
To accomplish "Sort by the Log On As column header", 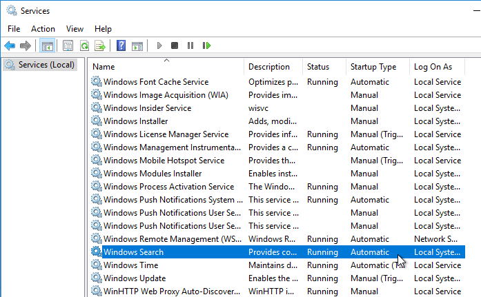I will [437, 66].
